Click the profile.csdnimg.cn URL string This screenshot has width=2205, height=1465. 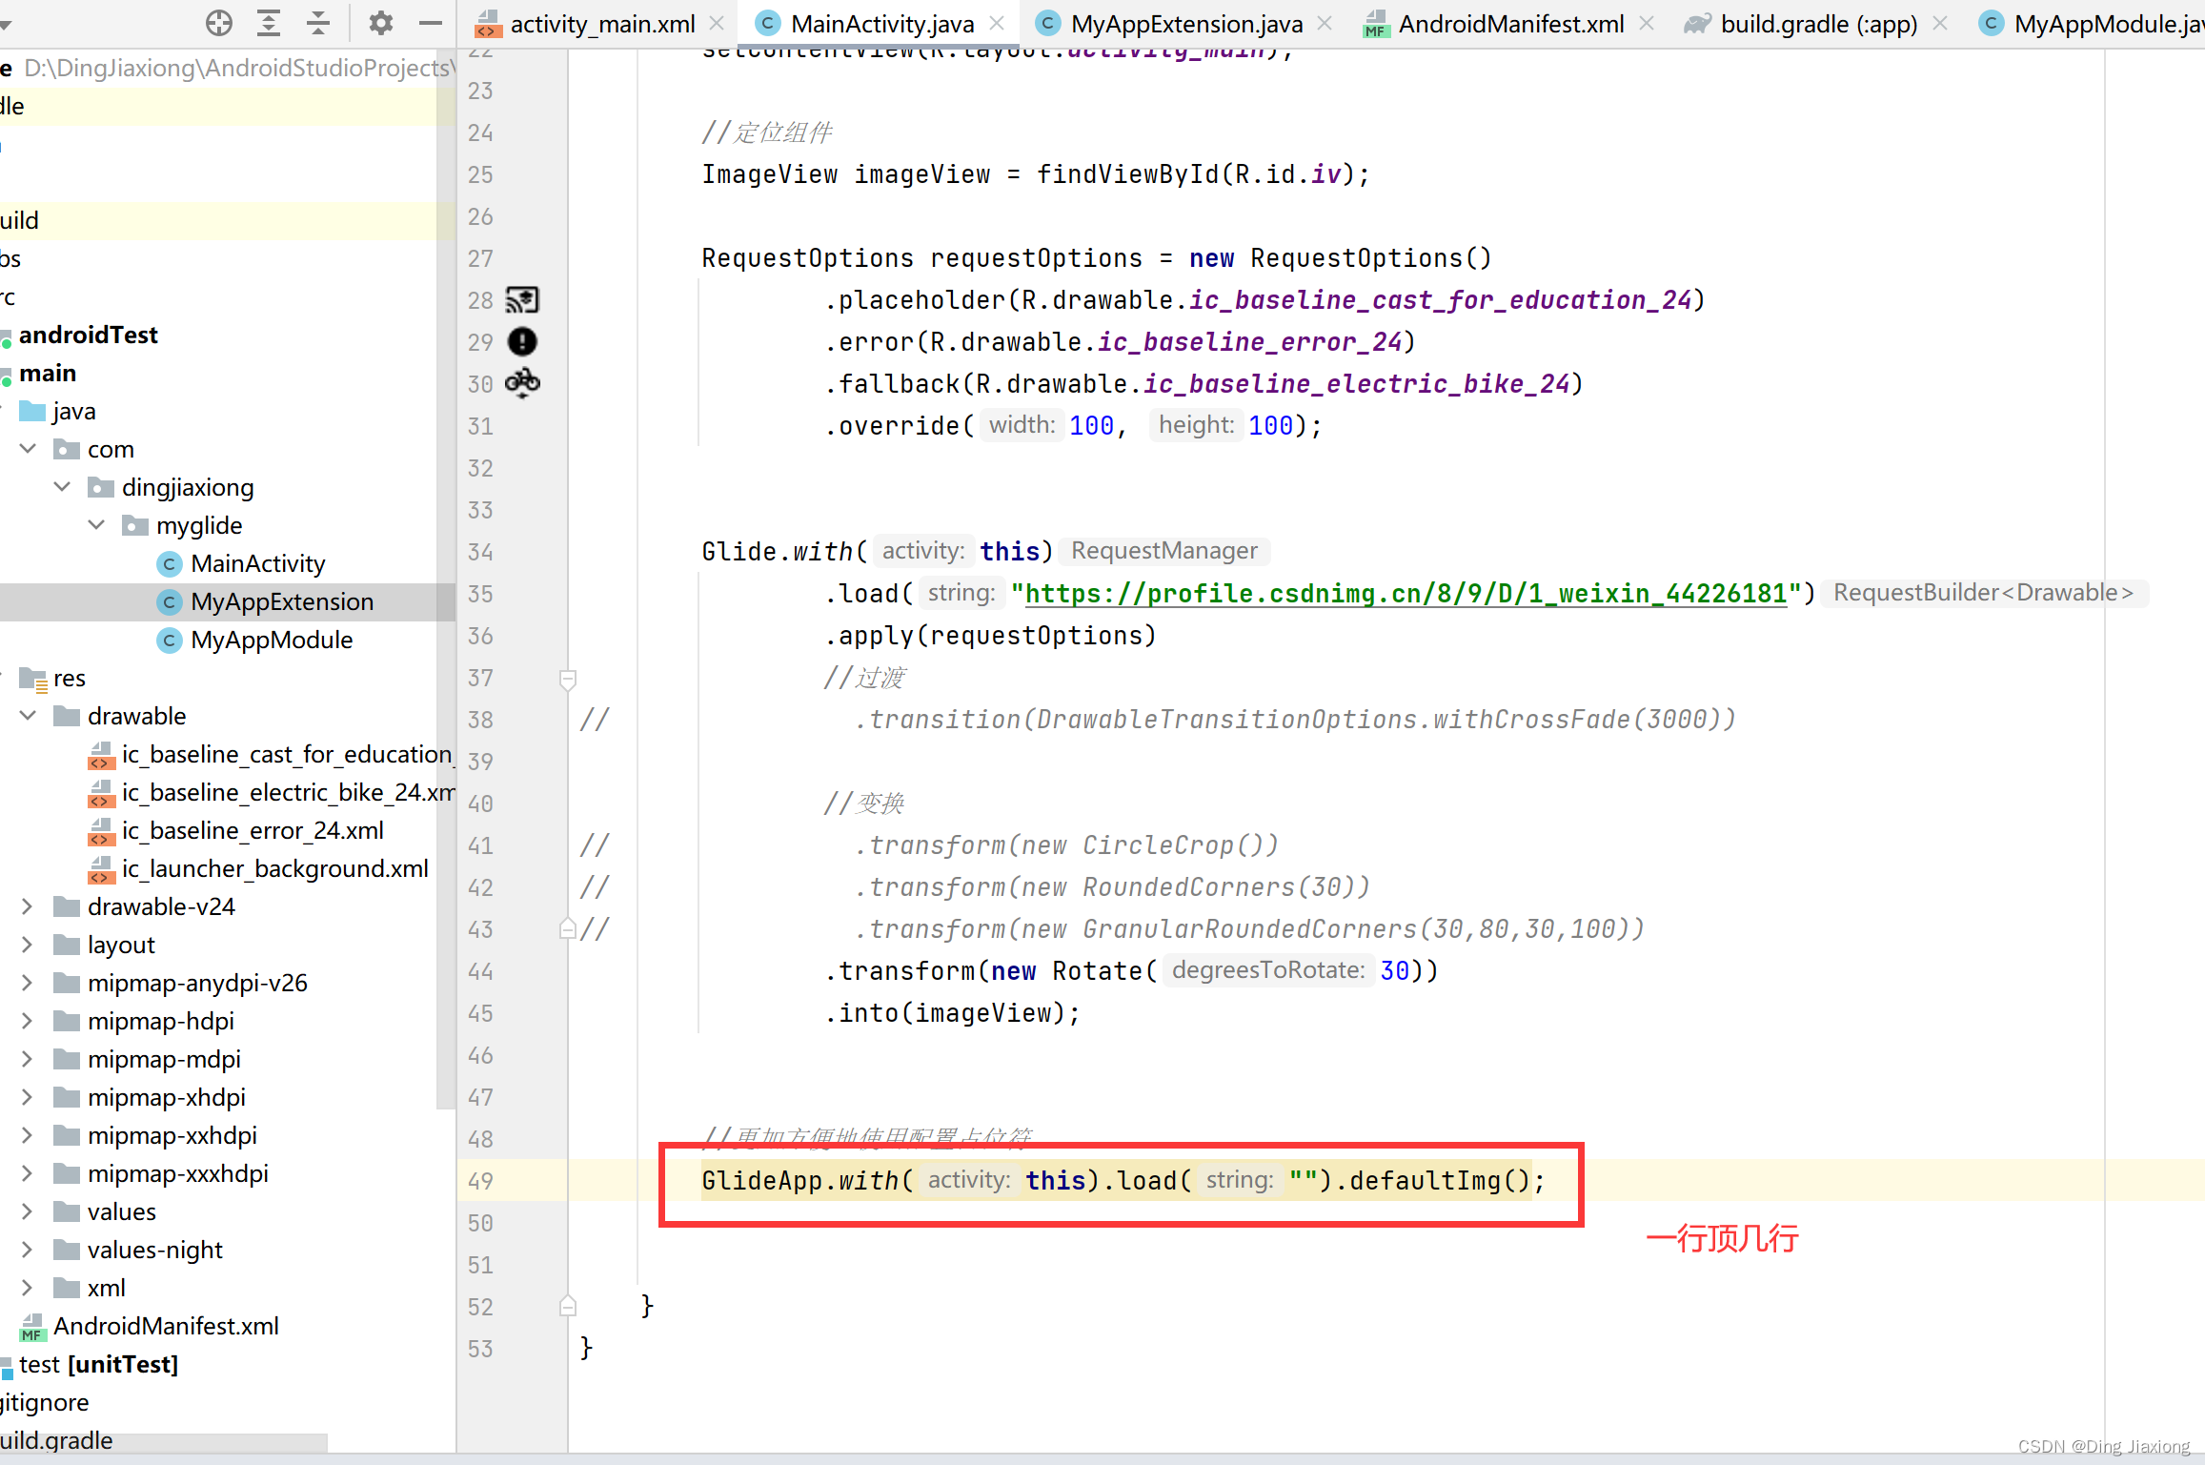(1406, 593)
